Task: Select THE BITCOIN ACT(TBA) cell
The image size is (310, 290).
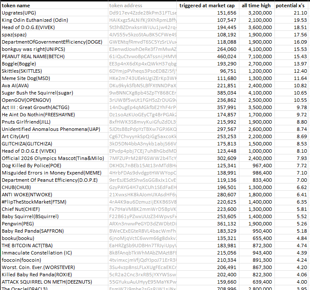Action: click(x=54, y=246)
